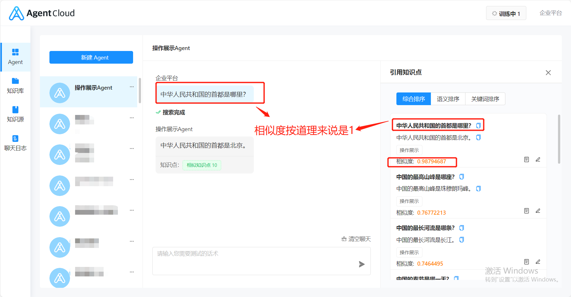The height and width of the screenshot is (297, 571).
Task: Edit the 首都 knowledge point
Action: pos(538,160)
